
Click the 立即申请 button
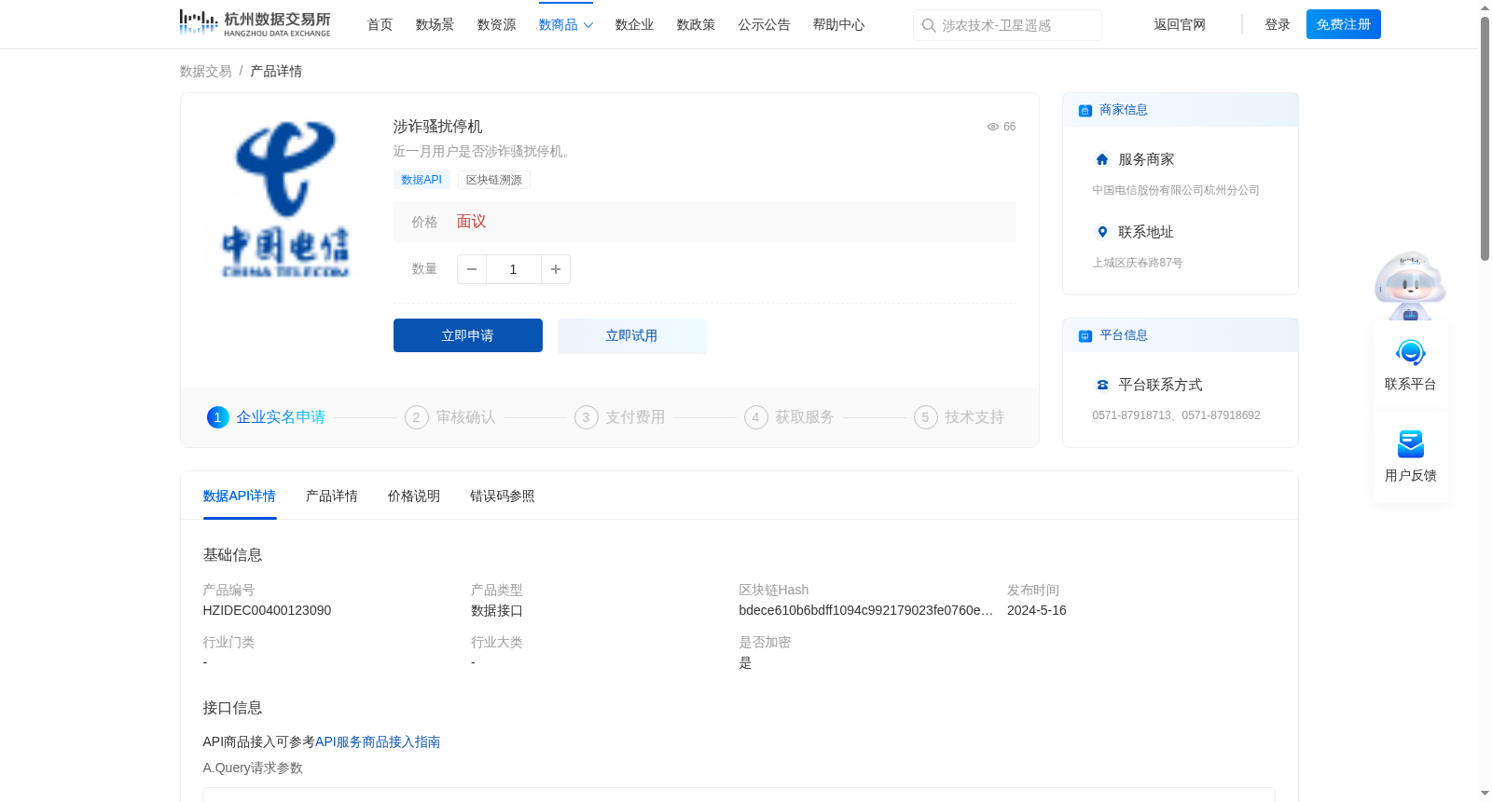[468, 335]
